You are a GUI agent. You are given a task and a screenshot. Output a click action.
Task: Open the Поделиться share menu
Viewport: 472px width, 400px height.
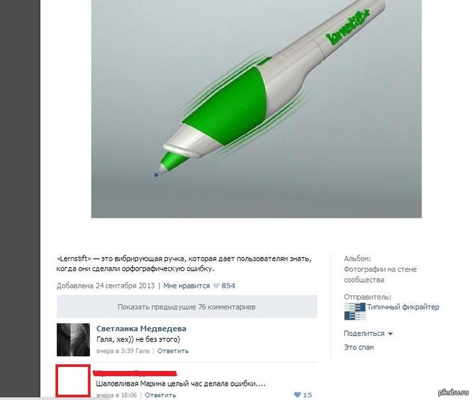364,333
